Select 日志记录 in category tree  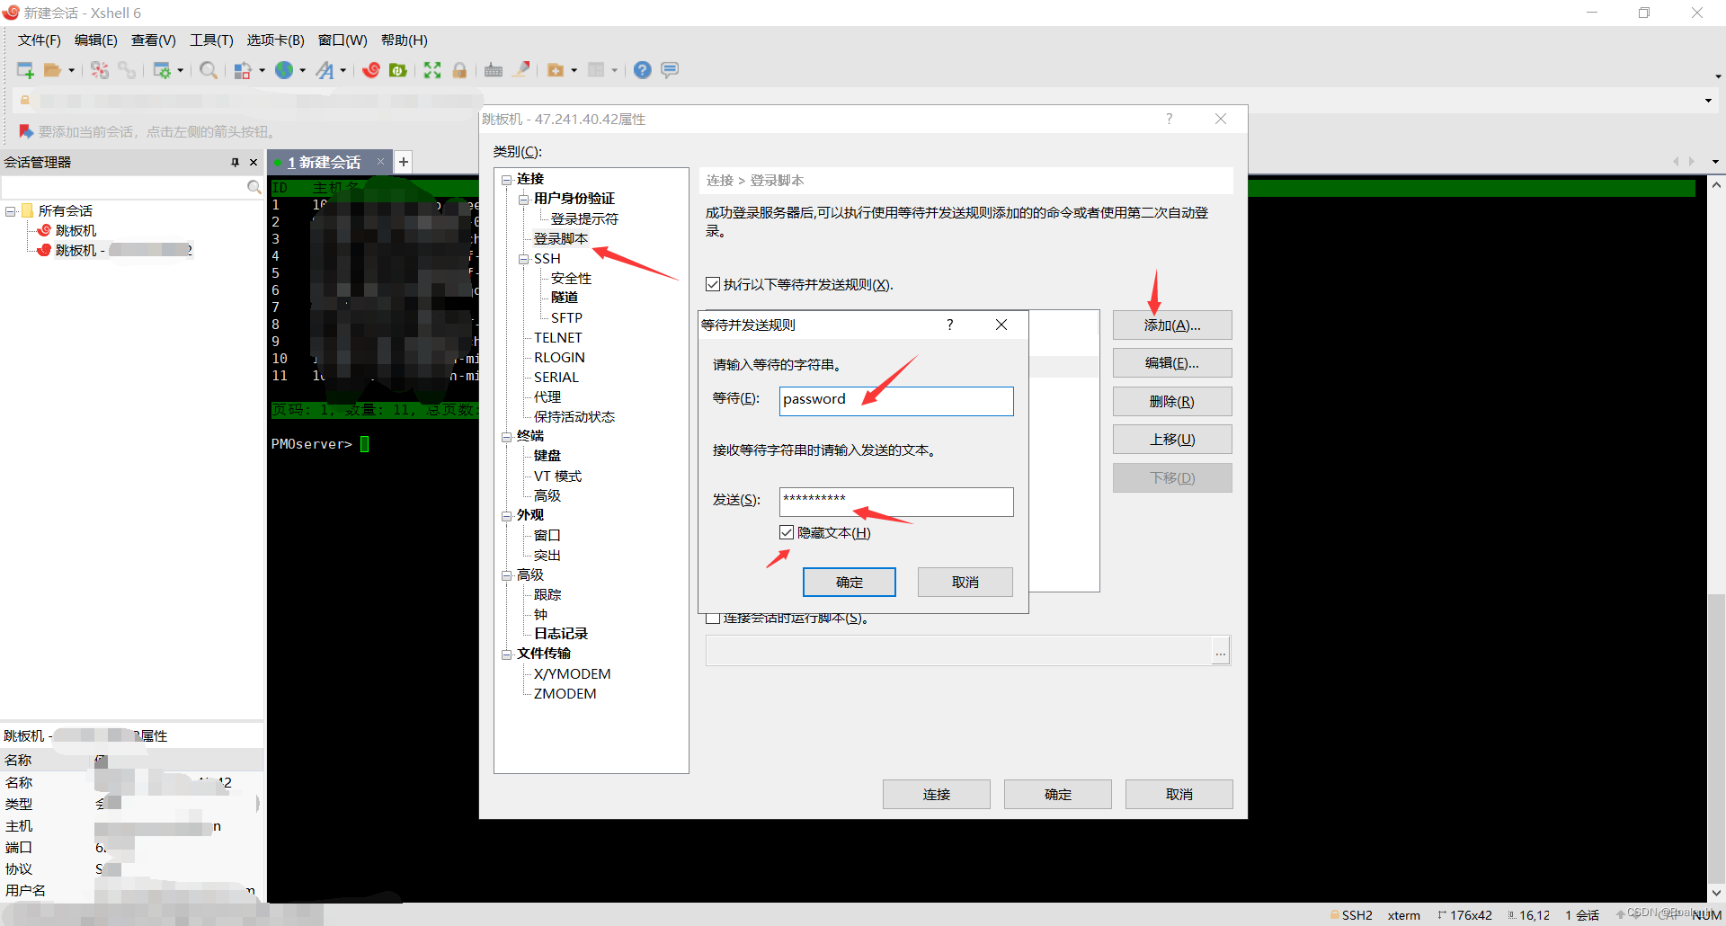561,634
